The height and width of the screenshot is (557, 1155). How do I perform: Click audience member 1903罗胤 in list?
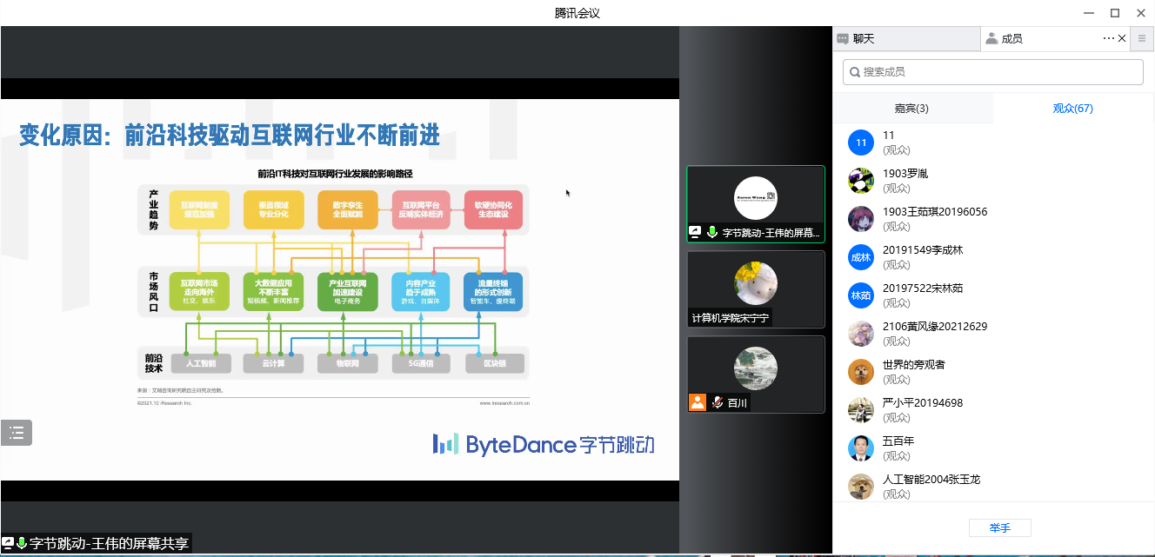click(x=905, y=174)
